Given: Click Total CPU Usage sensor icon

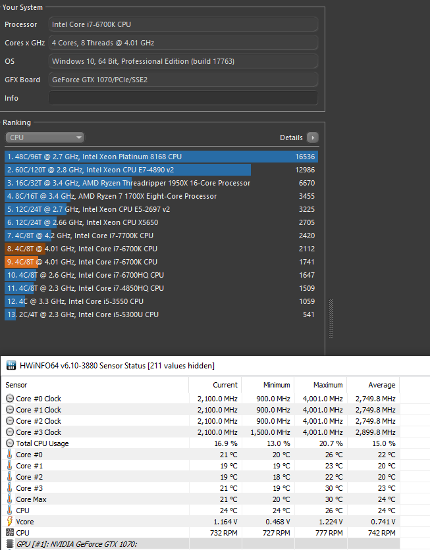Looking at the screenshot, I should 10,443.
